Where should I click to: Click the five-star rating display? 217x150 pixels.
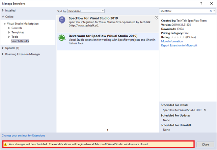(178, 37)
